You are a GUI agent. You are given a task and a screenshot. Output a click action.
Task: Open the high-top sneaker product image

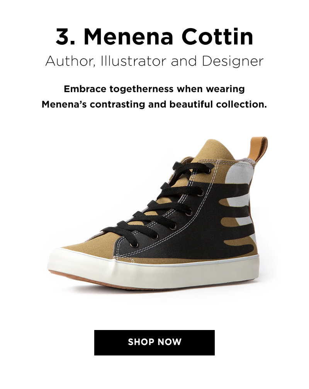click(x=156, y=213)
